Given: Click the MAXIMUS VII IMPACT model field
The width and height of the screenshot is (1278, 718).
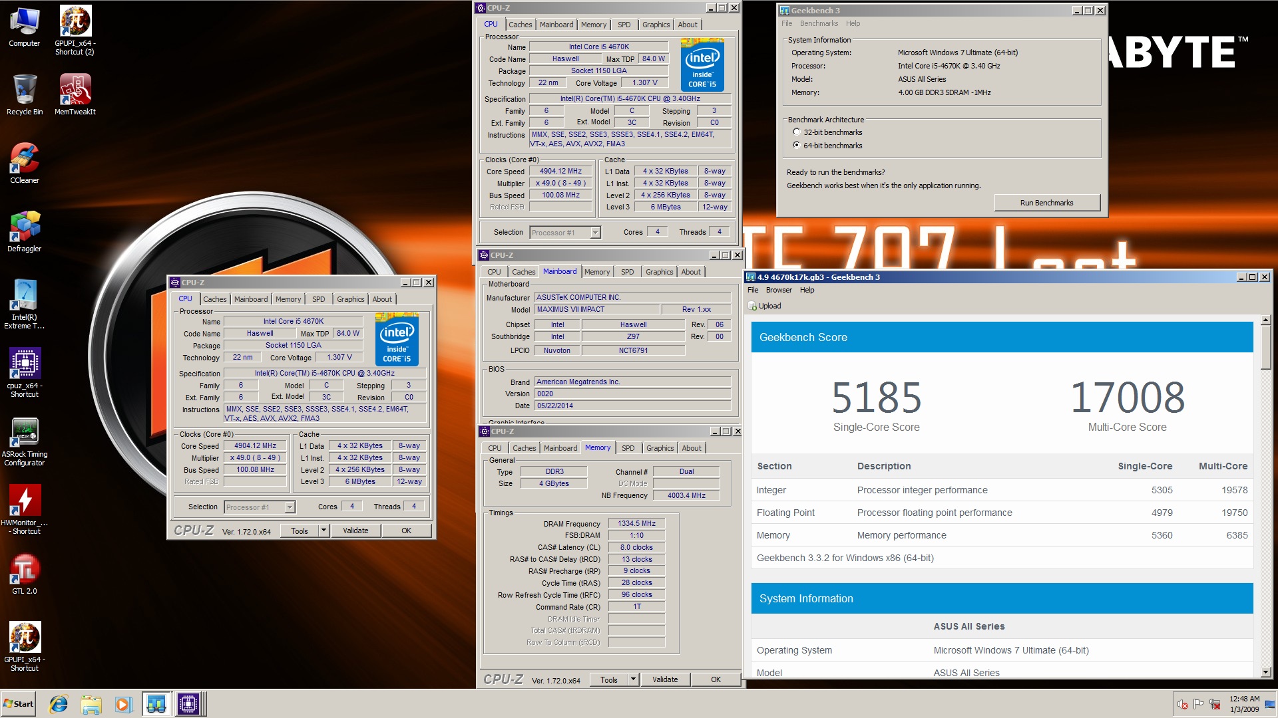Looking at the screenshot, I should (597, 309).
